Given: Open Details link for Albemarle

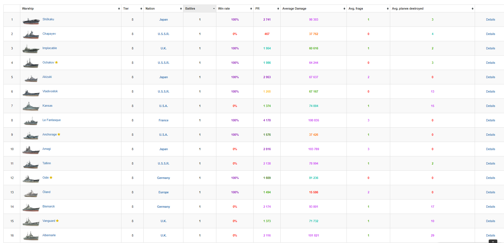Looking at the screenshot, I should pyautogui.click(x=490, y=235).
